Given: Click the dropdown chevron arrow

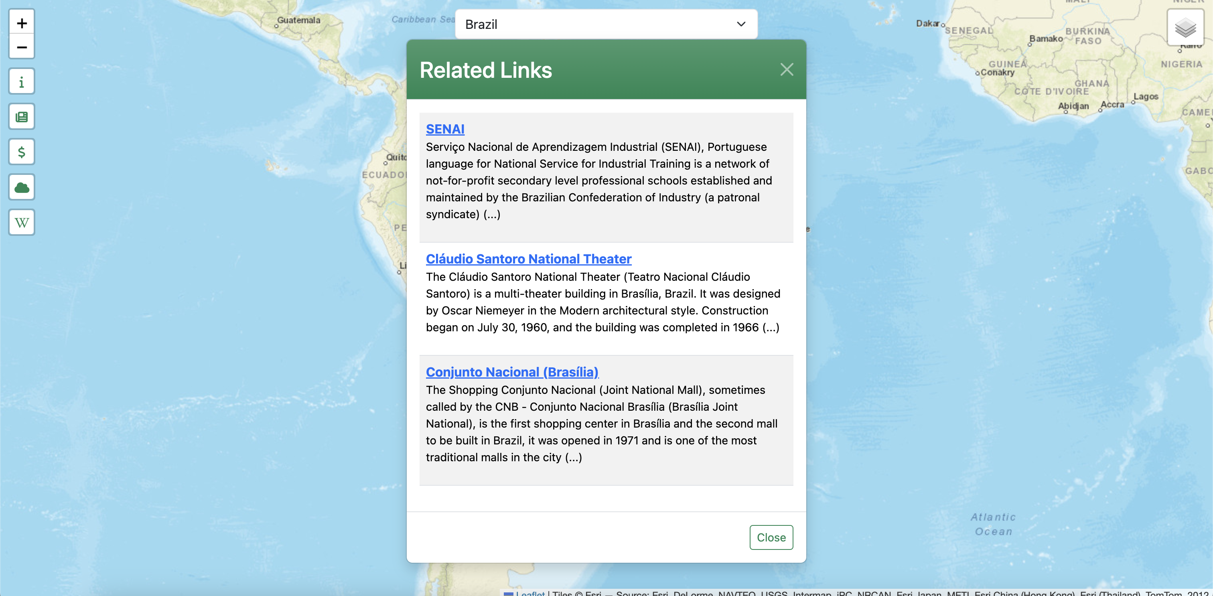Looking at the screenshot, I should (x=741, y=24).
